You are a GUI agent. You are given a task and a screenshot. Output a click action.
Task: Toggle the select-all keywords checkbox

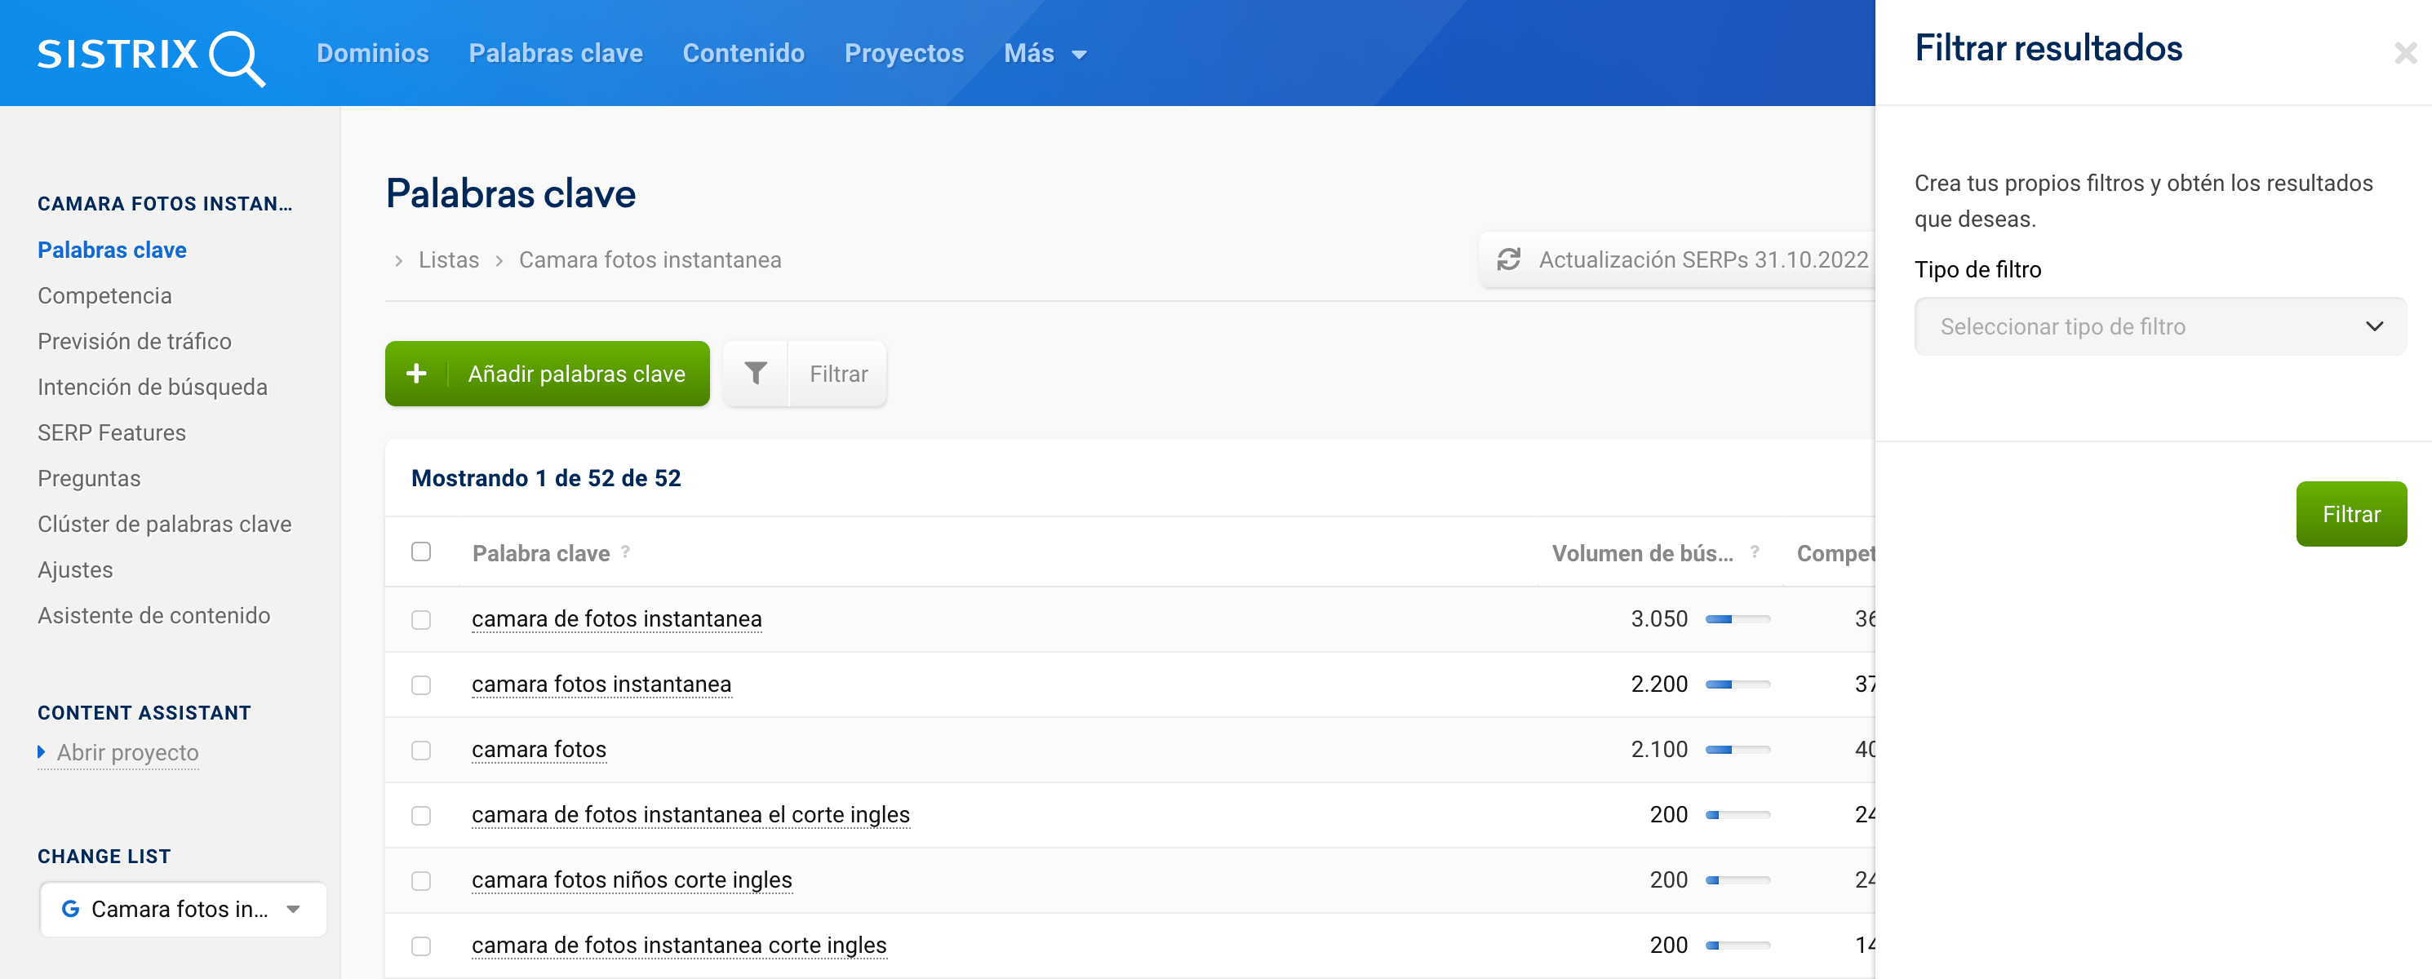(x=421, y=552)
